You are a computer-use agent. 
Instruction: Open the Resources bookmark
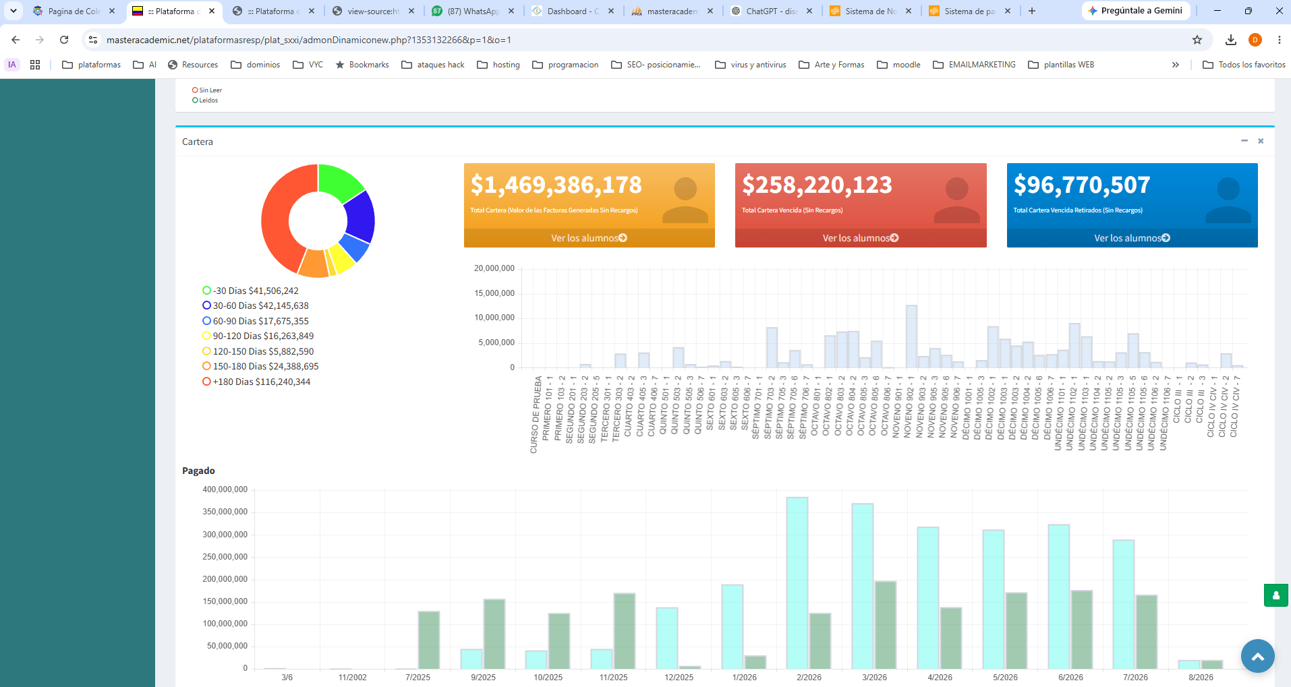tap(193, 65)
